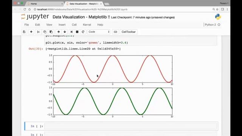Click the kernel idle indicator circle
The height and width of the screenshot is (136, 242).
(219, 25)
